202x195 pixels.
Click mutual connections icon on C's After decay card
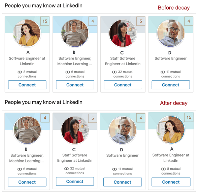67,169
